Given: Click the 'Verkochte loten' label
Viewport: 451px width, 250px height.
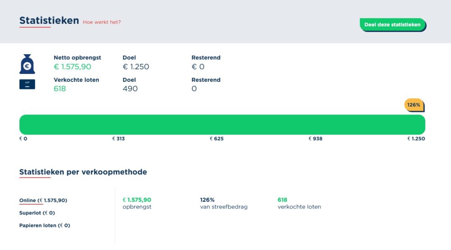Looking at the screenshot, I should [76, 80].
